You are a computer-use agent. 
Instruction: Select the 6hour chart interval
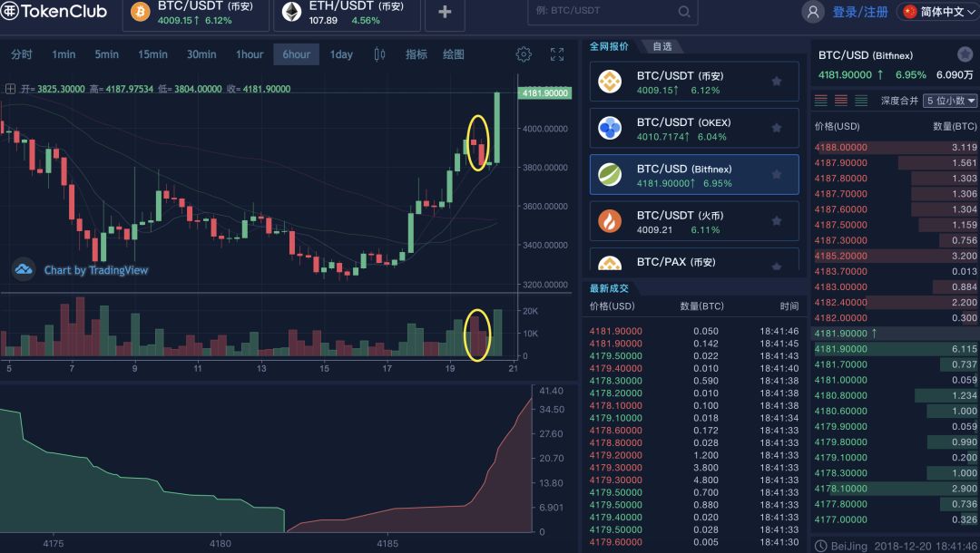click(296, 54)
